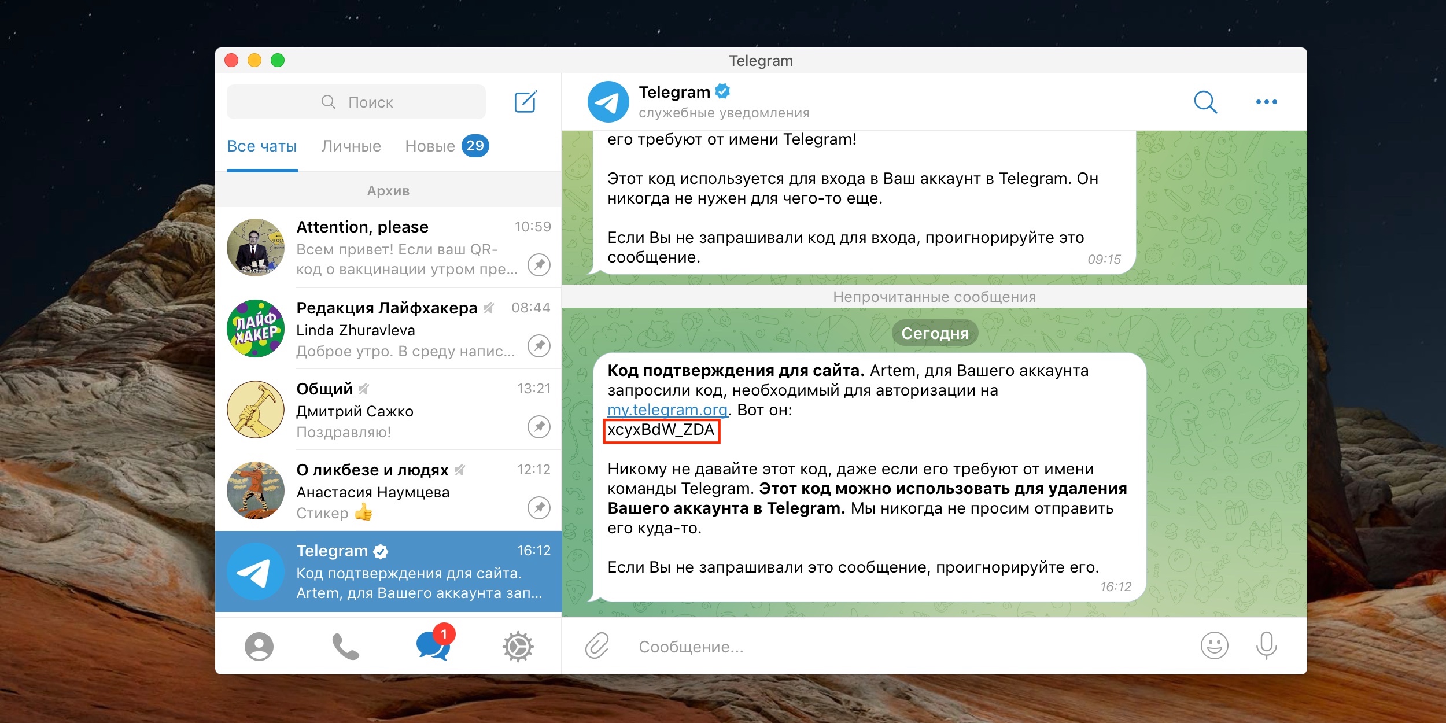The image size is (1446, 723).
Task: Open search within the Telegram chat
Action: click(x=1205, y=102)
